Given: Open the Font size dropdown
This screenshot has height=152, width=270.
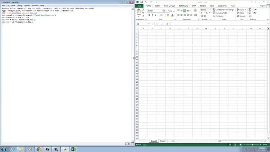Looking at the screenshot, I should [168, 11].
